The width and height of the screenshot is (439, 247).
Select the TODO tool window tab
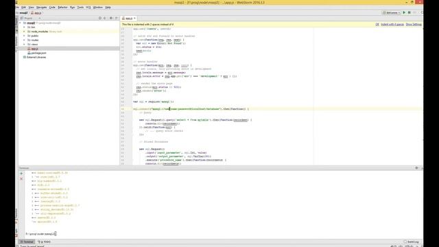[44, 242]
